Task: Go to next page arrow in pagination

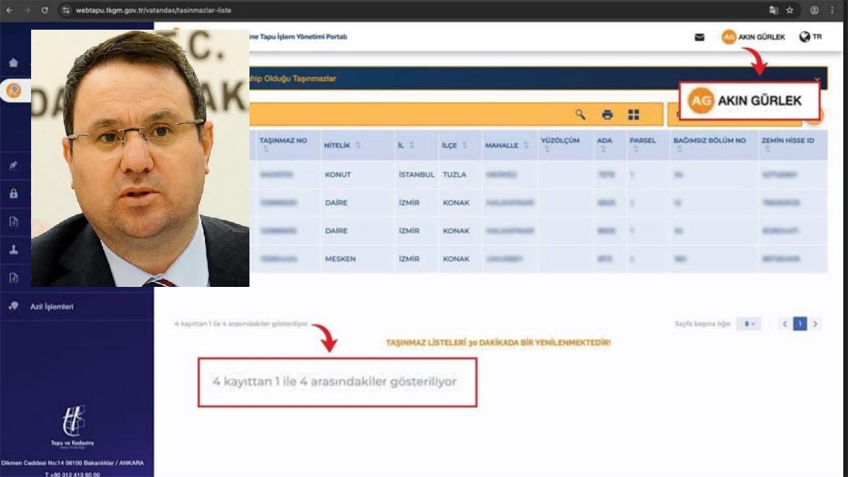Action: click(815, 324)
